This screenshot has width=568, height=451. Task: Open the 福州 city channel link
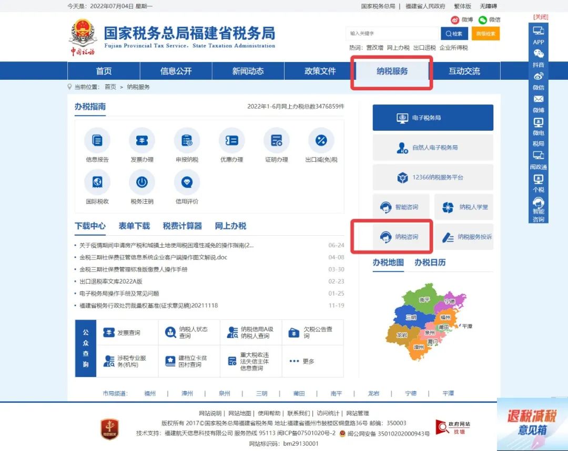tap(149, 393)
